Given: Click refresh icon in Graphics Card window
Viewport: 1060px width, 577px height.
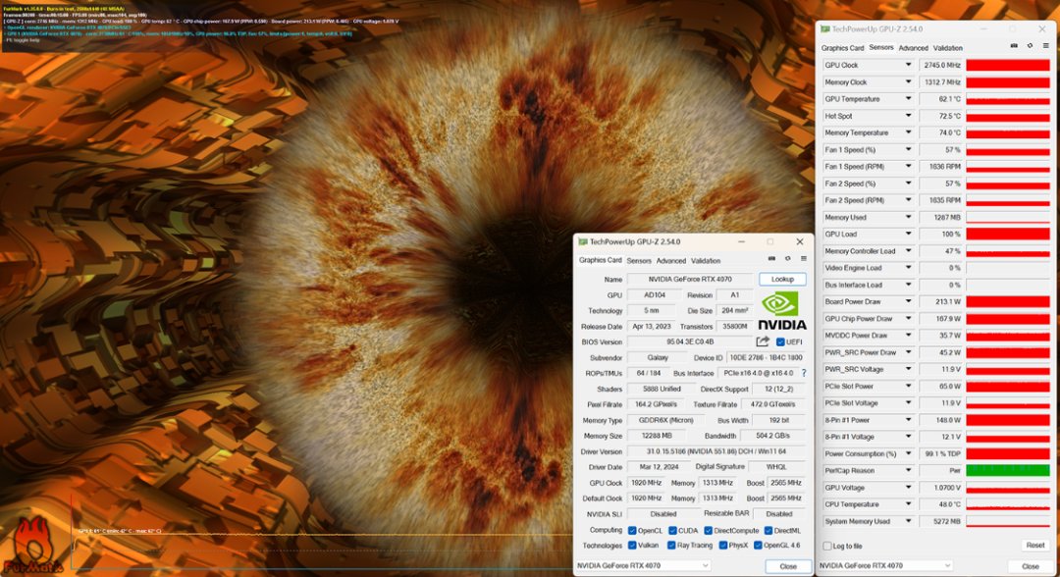Looking at the screenshot, I should click(787, 259).
